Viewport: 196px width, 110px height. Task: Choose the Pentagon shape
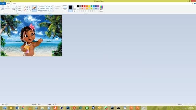coord(43,9)
